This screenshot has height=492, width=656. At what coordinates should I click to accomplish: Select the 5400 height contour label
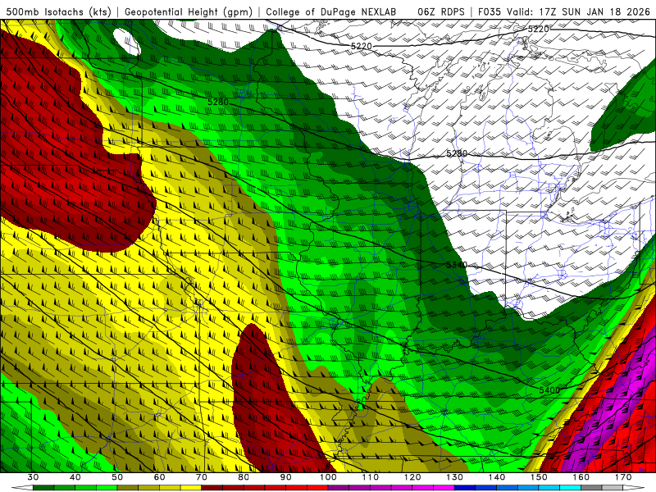coord(549,390)
